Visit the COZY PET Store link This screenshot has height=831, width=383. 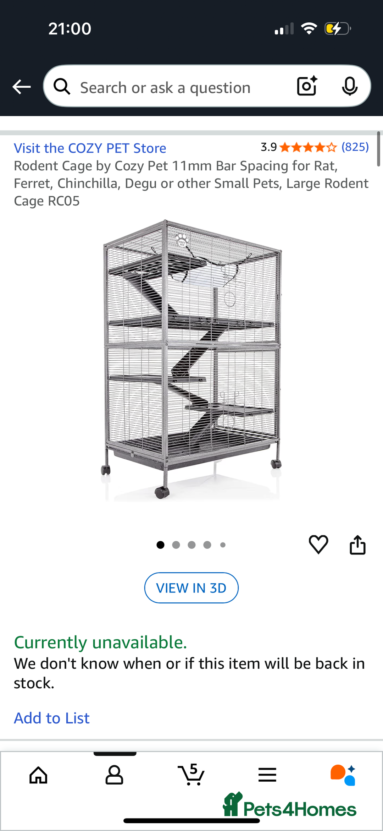90,148
